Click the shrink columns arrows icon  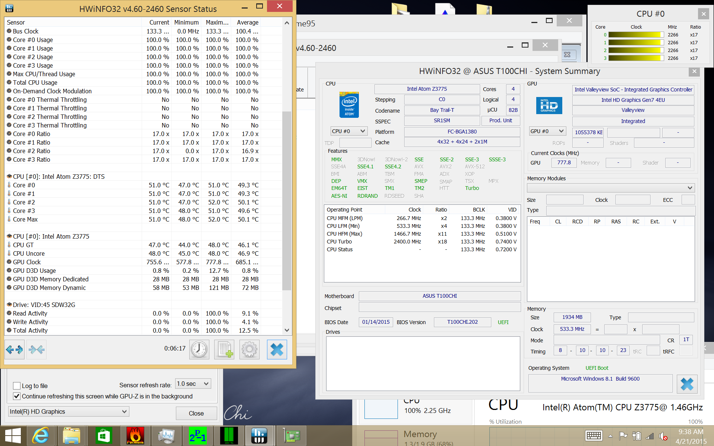36,349
